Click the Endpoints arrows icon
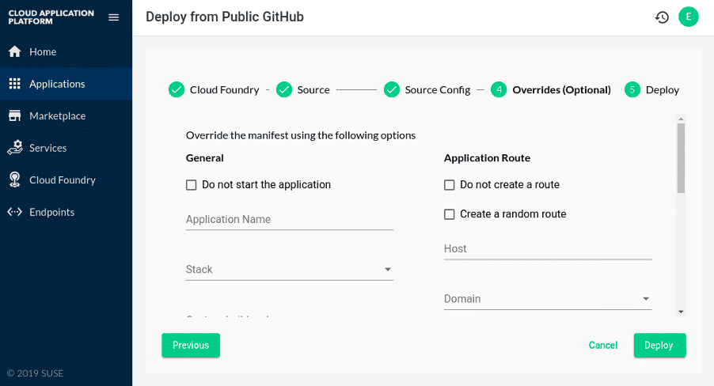 click(14, 212)
